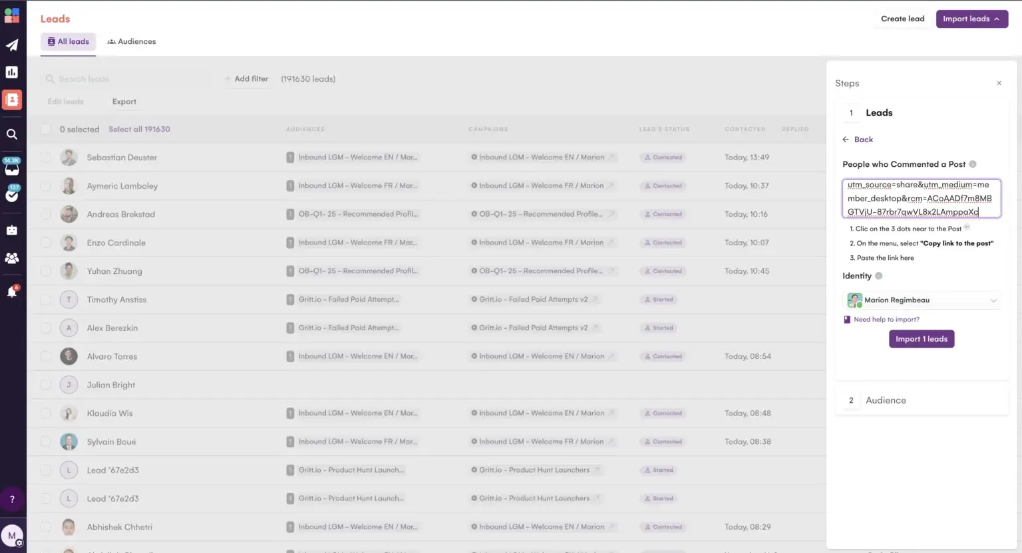Screen dimensions: 1022x553
Task: Click info icon beside People who Commented
Action: point(973,164)
